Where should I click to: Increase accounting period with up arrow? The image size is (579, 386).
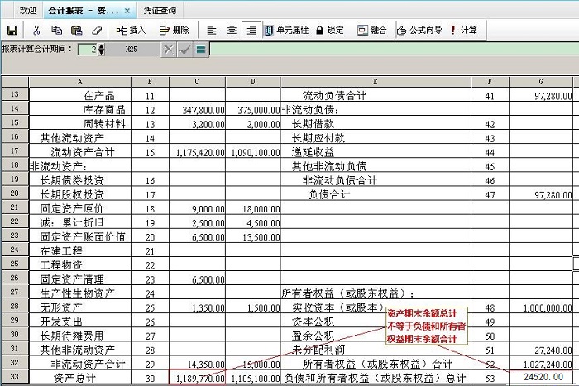point(101,46)
